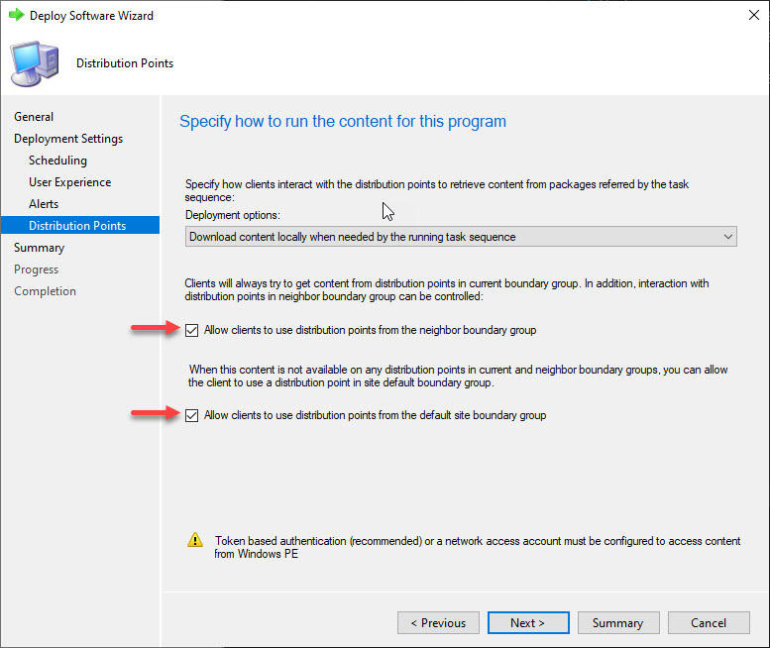Select the Distribution Points sidebar item
This screenshot has width=770, height=648.
point(80,225)
